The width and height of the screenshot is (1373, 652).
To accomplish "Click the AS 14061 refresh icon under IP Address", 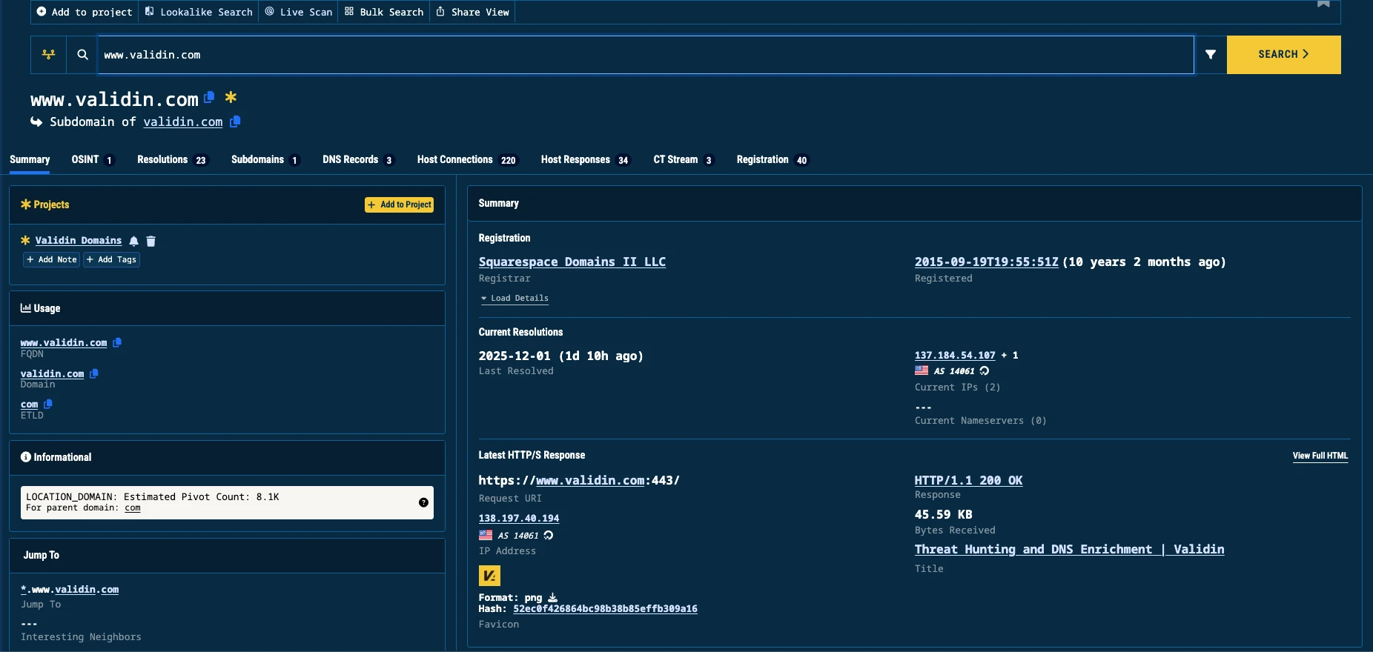I will coord(549,535).
